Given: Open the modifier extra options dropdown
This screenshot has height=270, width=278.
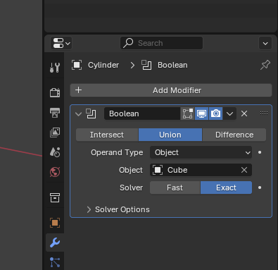Looking at the screenshot, I should [x=229, y=113].
